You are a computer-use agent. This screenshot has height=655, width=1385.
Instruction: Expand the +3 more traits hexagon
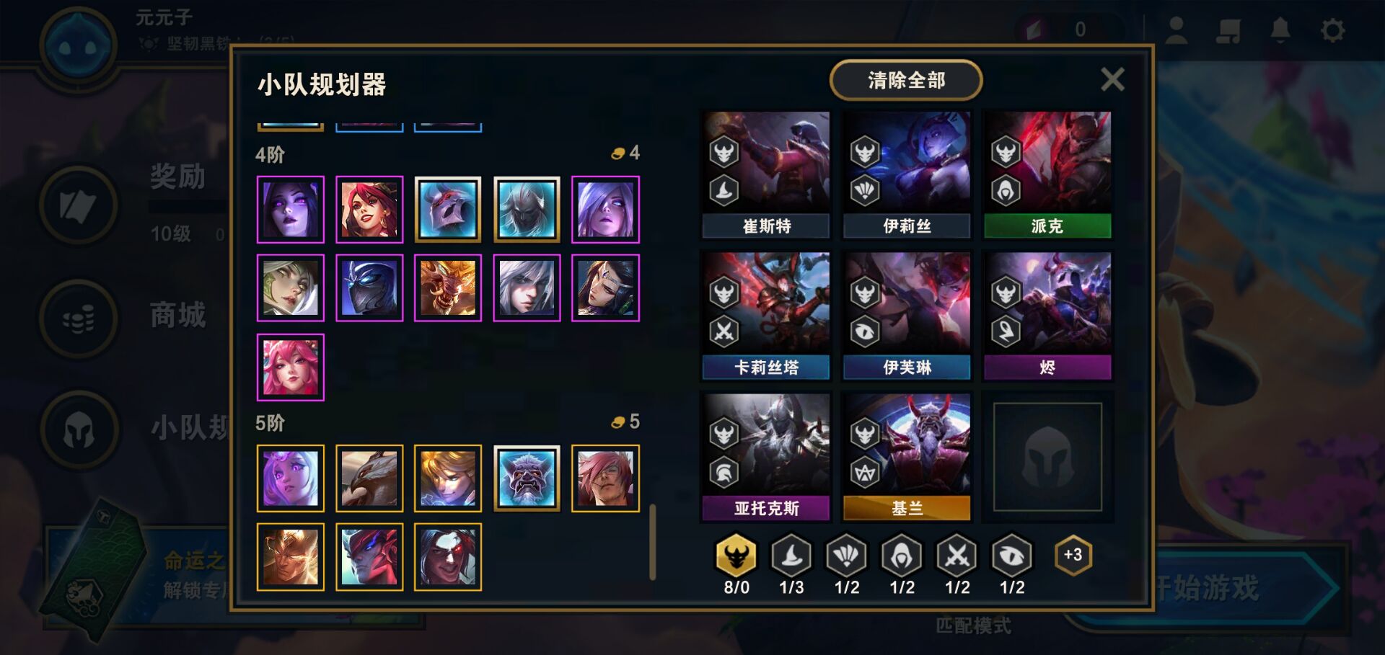[x=1073, y=555]
